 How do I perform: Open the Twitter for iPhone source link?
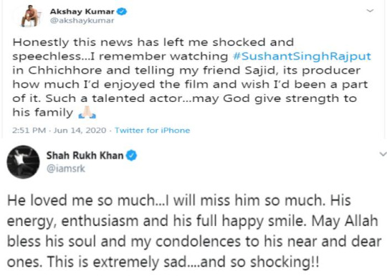point(152,130)
